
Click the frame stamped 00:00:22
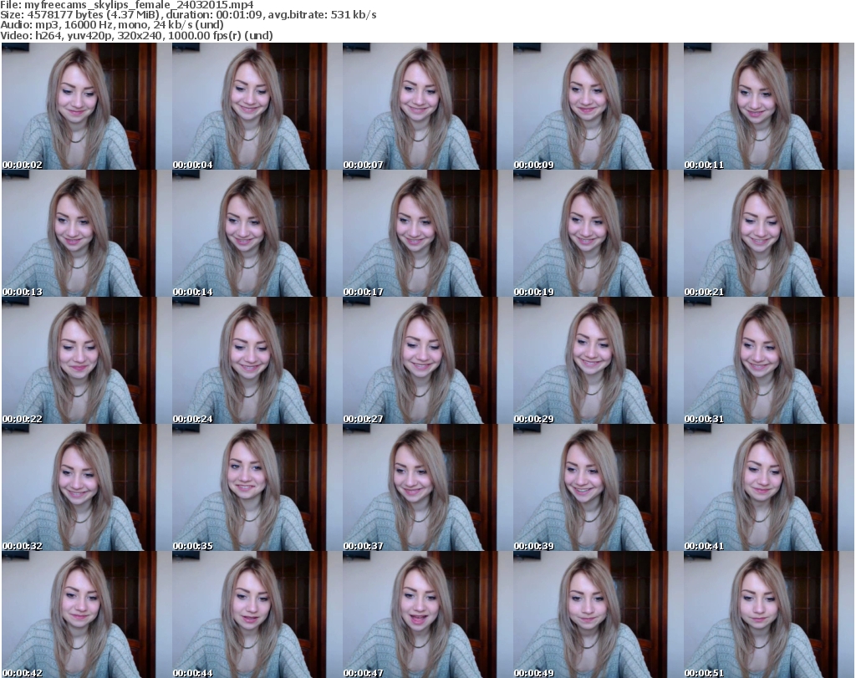pyautogui.click(x=86, y=361)
